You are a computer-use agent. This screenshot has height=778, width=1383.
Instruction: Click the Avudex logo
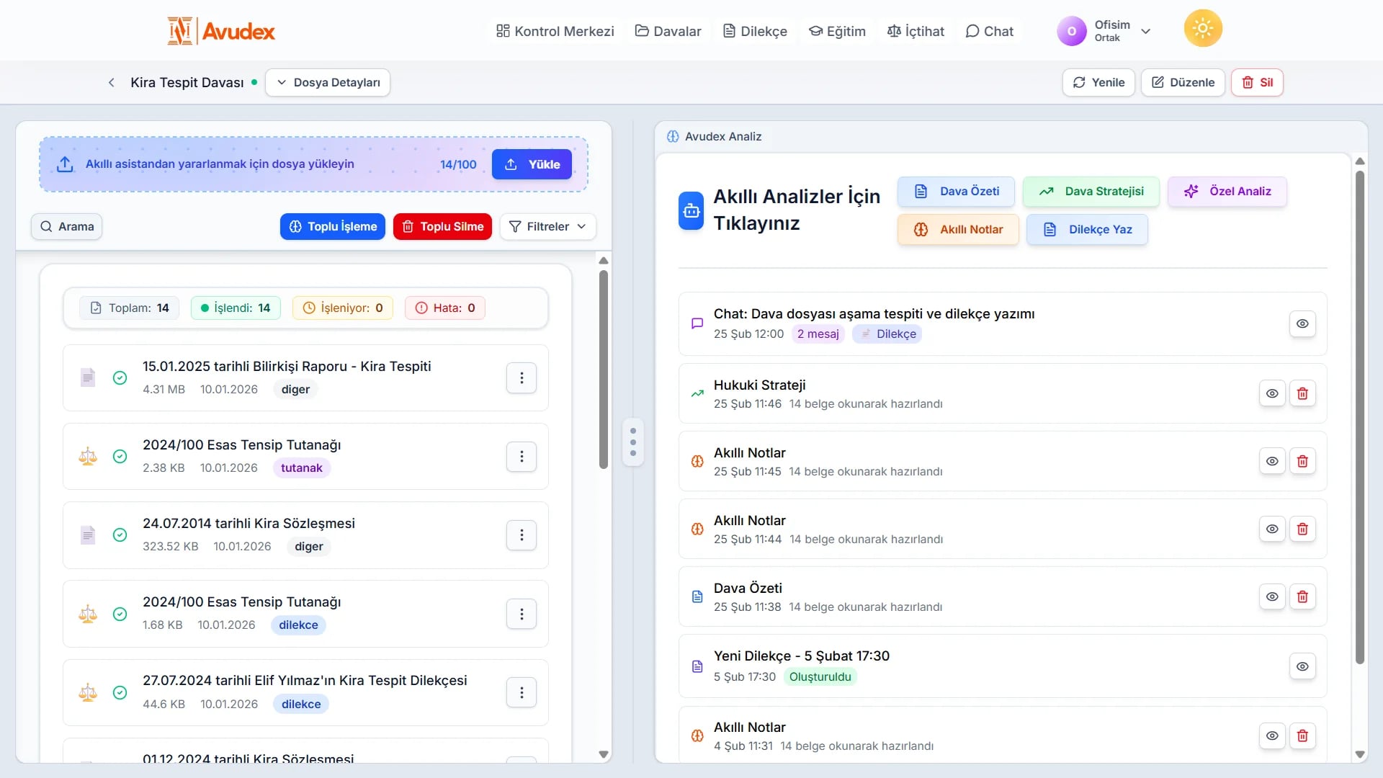(x=221, y=31)
